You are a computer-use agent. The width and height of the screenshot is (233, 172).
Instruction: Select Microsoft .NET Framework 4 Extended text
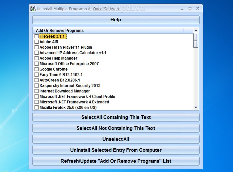(74, 102)
